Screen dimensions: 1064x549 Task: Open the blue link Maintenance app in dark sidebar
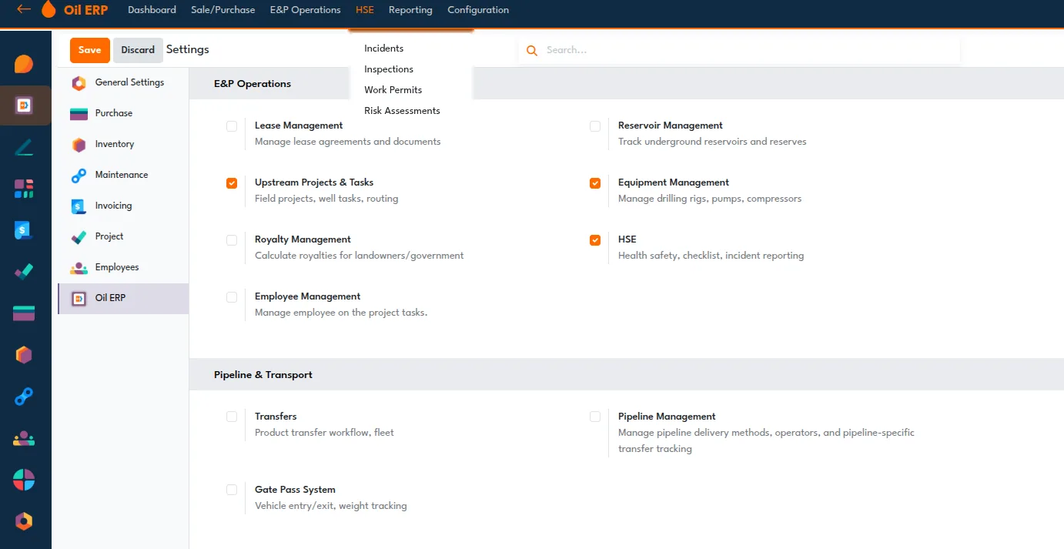point(24,397)
